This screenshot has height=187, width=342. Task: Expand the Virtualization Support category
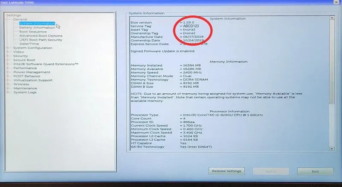[8, 80]
